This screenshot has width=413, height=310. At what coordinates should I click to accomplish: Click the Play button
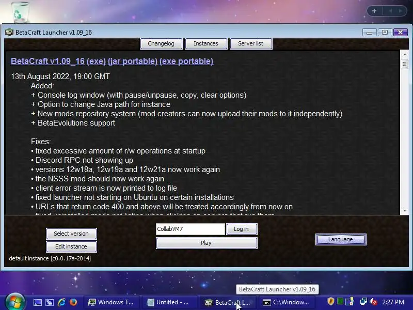[206, 243]
